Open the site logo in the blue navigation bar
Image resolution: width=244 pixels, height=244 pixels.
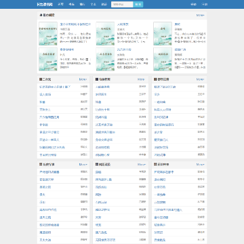pos(45,4)
